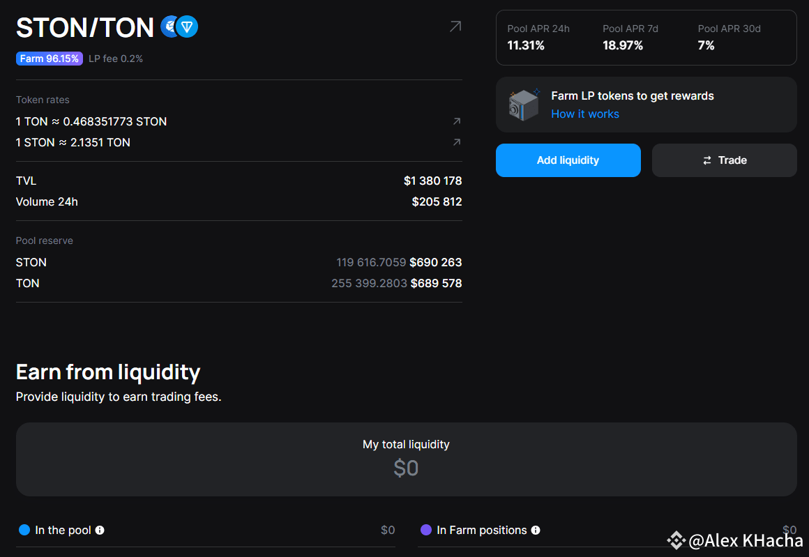Open the How it works link
This screenshot has height=557, width=809.
tap(585, 114)
